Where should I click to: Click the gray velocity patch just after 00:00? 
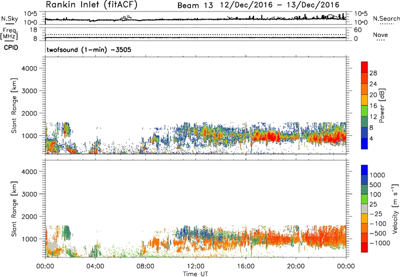click(x=52, y=246)
